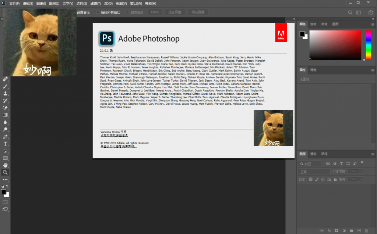Open the 滤镜(T) menu
The image size is (377, 234).
95,4
